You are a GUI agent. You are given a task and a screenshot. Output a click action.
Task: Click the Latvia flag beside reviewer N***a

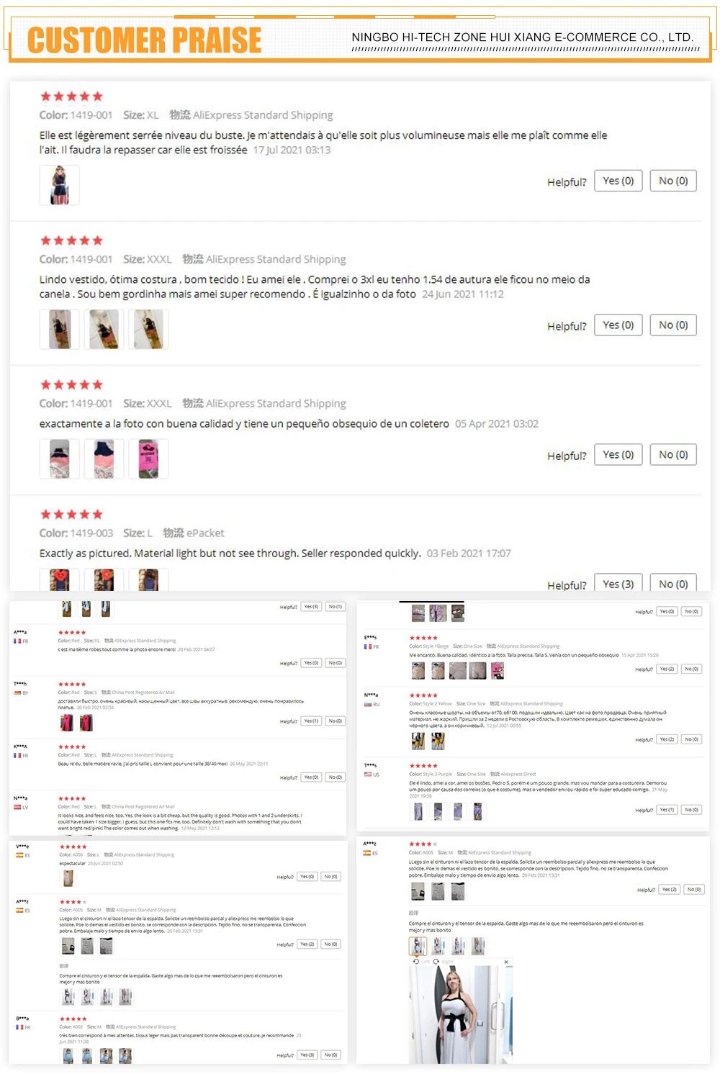click(17, 807)
